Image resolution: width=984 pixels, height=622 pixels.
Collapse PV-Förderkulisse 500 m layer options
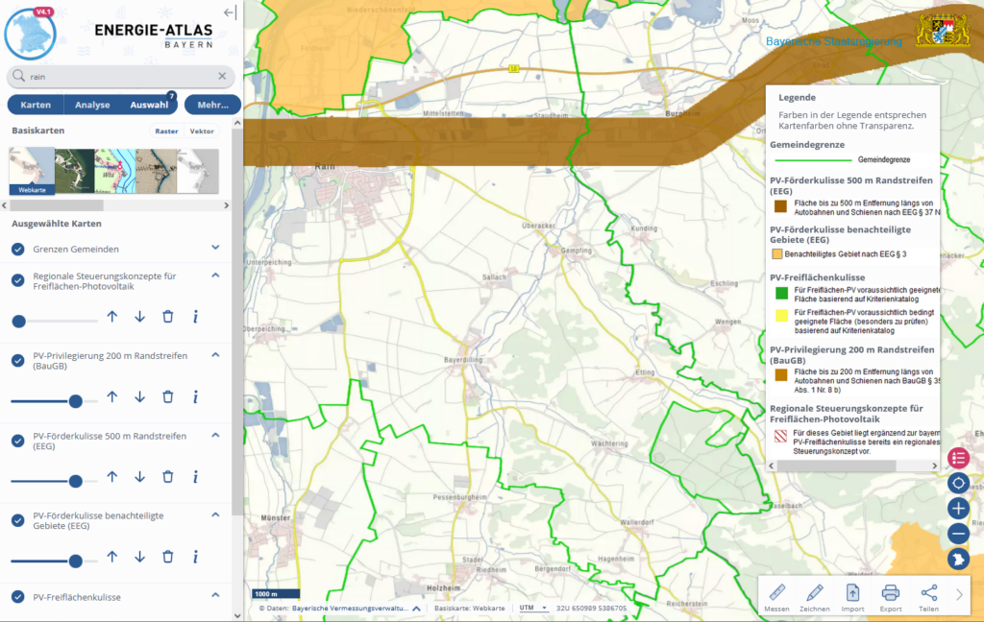[x=215, y=435]
